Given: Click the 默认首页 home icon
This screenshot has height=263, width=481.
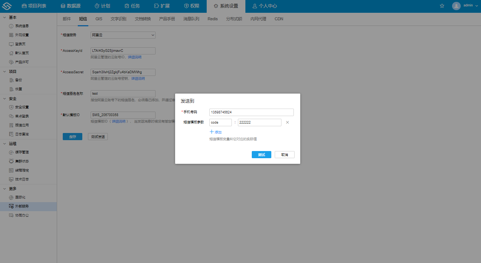Looking at the screenshot, I should coord(11,53).
